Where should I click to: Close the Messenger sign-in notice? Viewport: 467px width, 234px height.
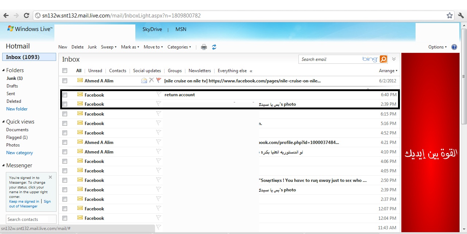point(50,177)
